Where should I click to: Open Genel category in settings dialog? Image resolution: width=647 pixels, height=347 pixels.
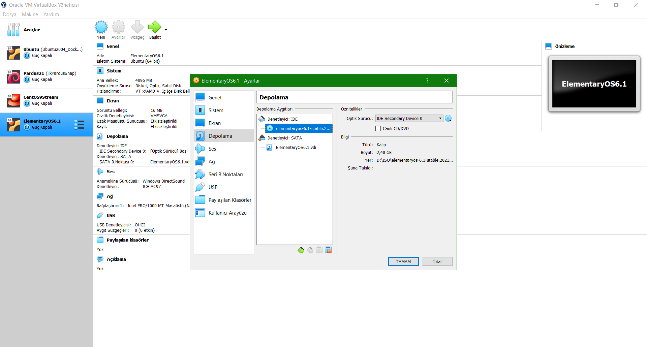[224, 97]
